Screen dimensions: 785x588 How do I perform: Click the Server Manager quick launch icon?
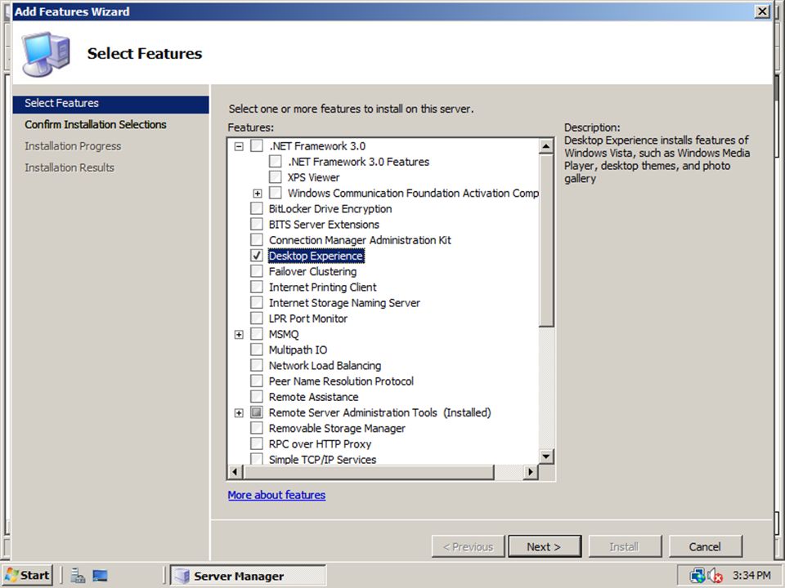78,576
